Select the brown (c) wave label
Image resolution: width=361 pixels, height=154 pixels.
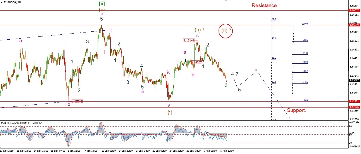pyautogui.click(x=102, y=10)
